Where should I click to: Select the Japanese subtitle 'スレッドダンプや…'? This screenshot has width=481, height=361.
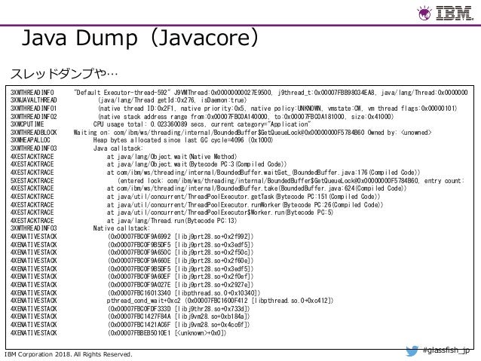pyautogui.click(x=64, y=73)
